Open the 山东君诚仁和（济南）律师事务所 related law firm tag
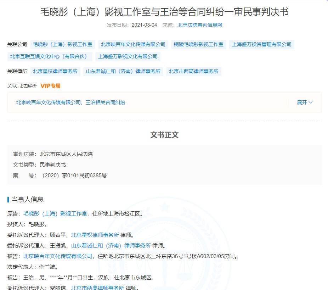The width and height of the screenshot is (328, 290). pos(123,71)
